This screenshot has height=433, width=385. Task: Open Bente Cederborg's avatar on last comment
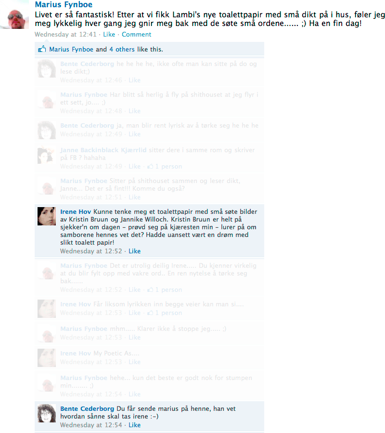[x=47, y=413]
